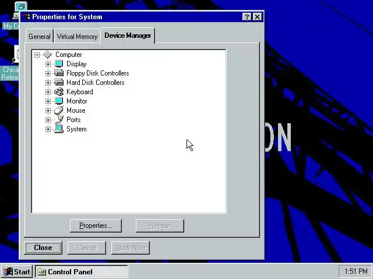Select the Display text label
Viewport: 373px width, 279px height.
click(76, 64)
